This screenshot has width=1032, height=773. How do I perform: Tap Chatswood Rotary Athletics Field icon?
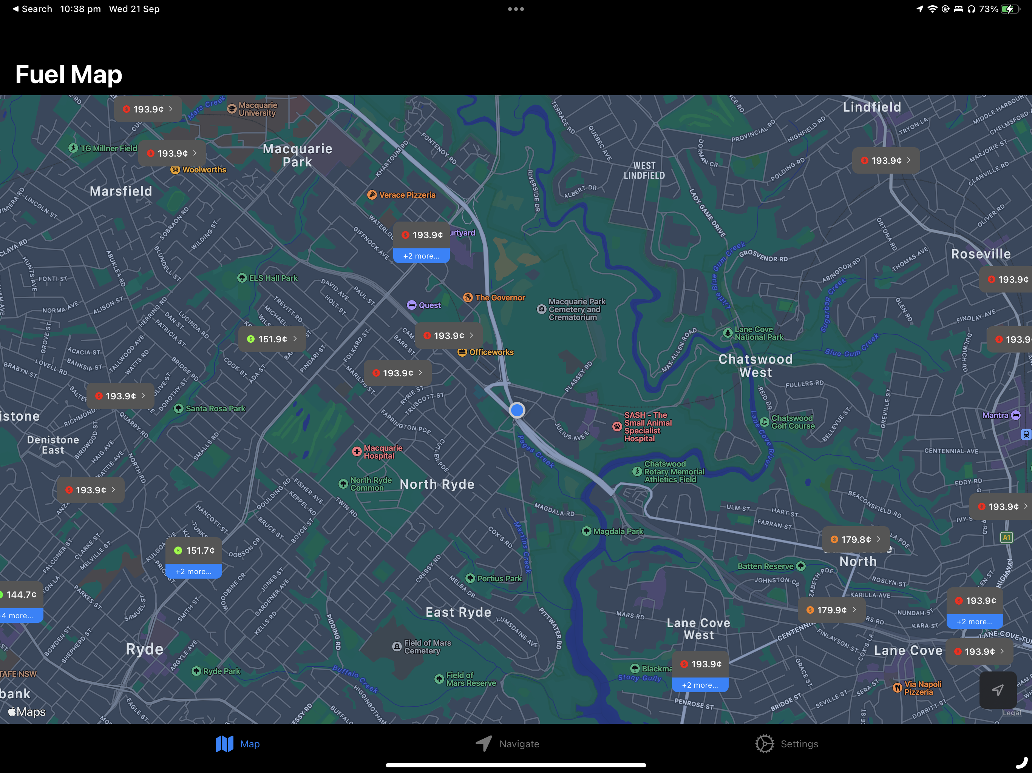click(x=637, y=471)
